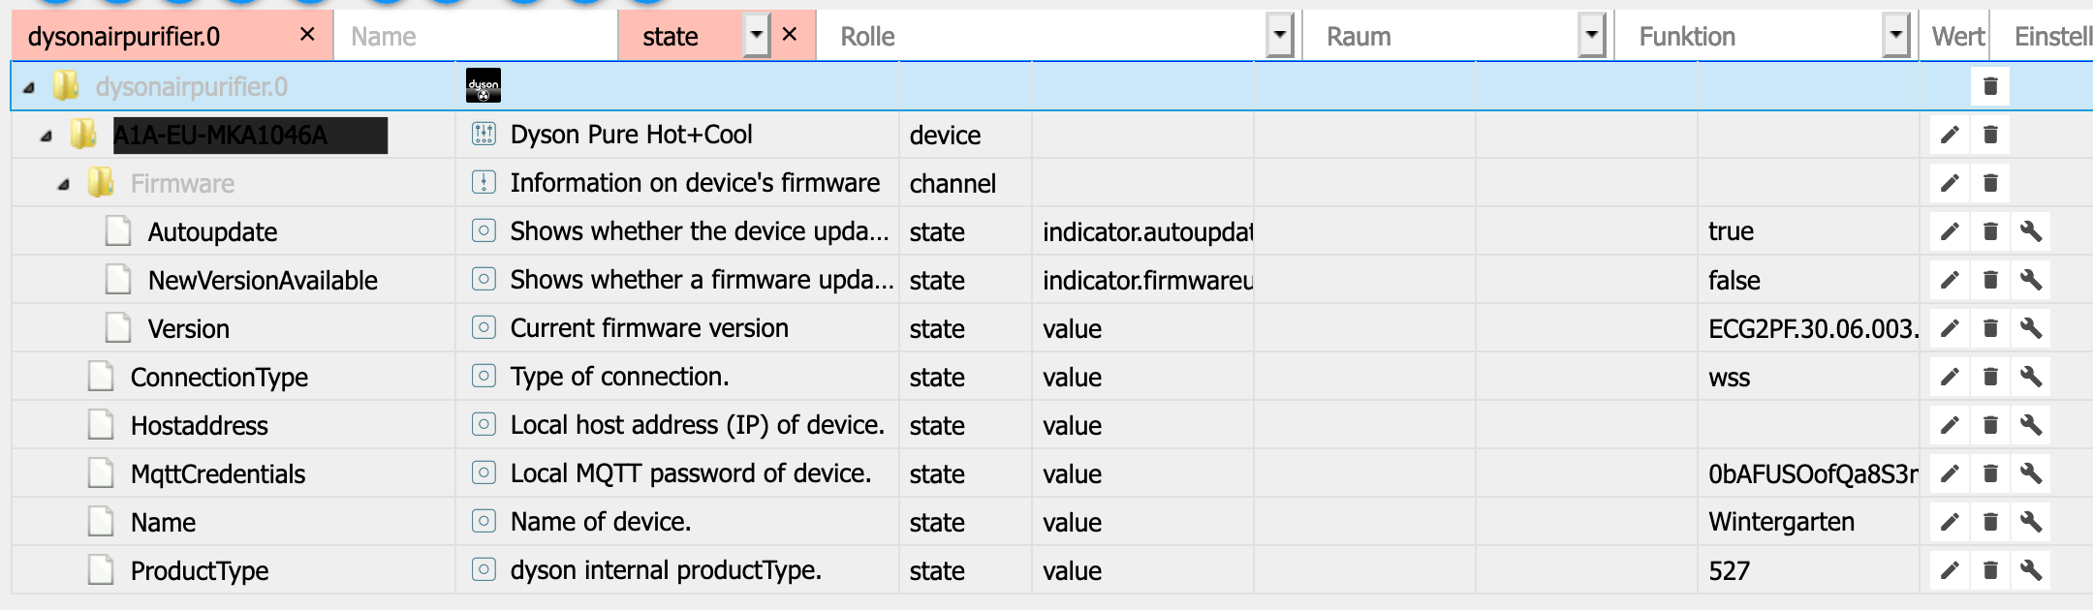
Task: Click 'Current firmware version' description
Action: (649, 328)
